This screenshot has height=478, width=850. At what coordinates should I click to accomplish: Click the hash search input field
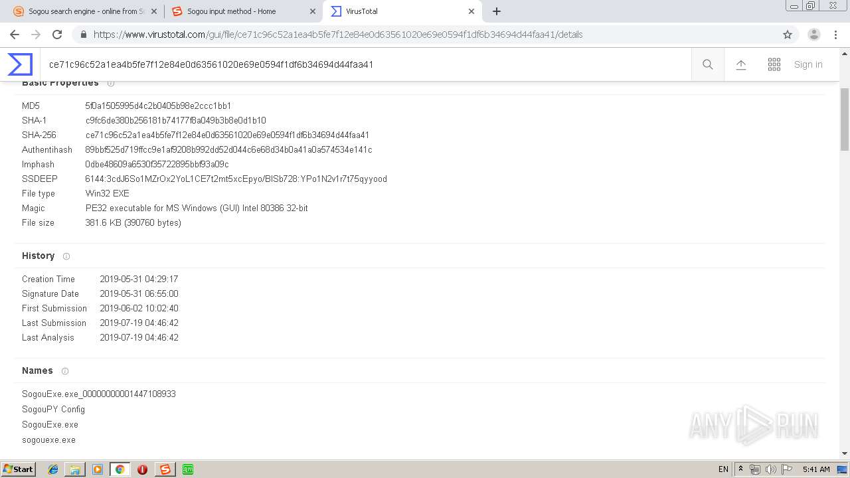click(365, 64)
